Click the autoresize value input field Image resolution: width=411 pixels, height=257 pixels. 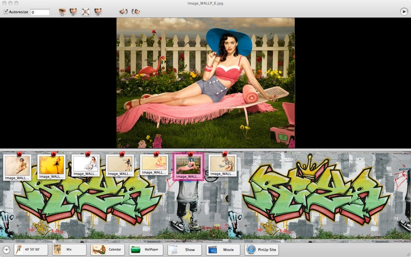(x=40, y=12)
